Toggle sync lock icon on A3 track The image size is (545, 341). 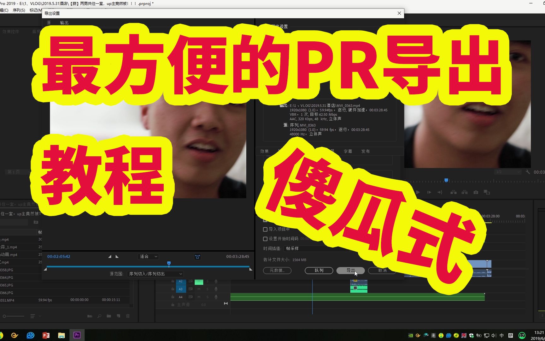[190, 289]
